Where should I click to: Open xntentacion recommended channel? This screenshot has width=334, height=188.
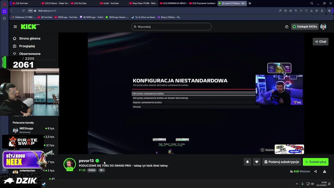click(x=33, y=171)
